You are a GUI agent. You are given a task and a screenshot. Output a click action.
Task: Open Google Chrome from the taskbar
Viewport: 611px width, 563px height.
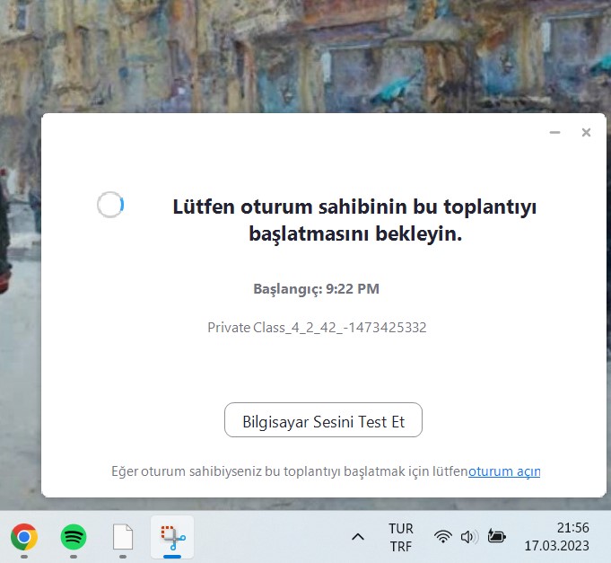point(24,537)
